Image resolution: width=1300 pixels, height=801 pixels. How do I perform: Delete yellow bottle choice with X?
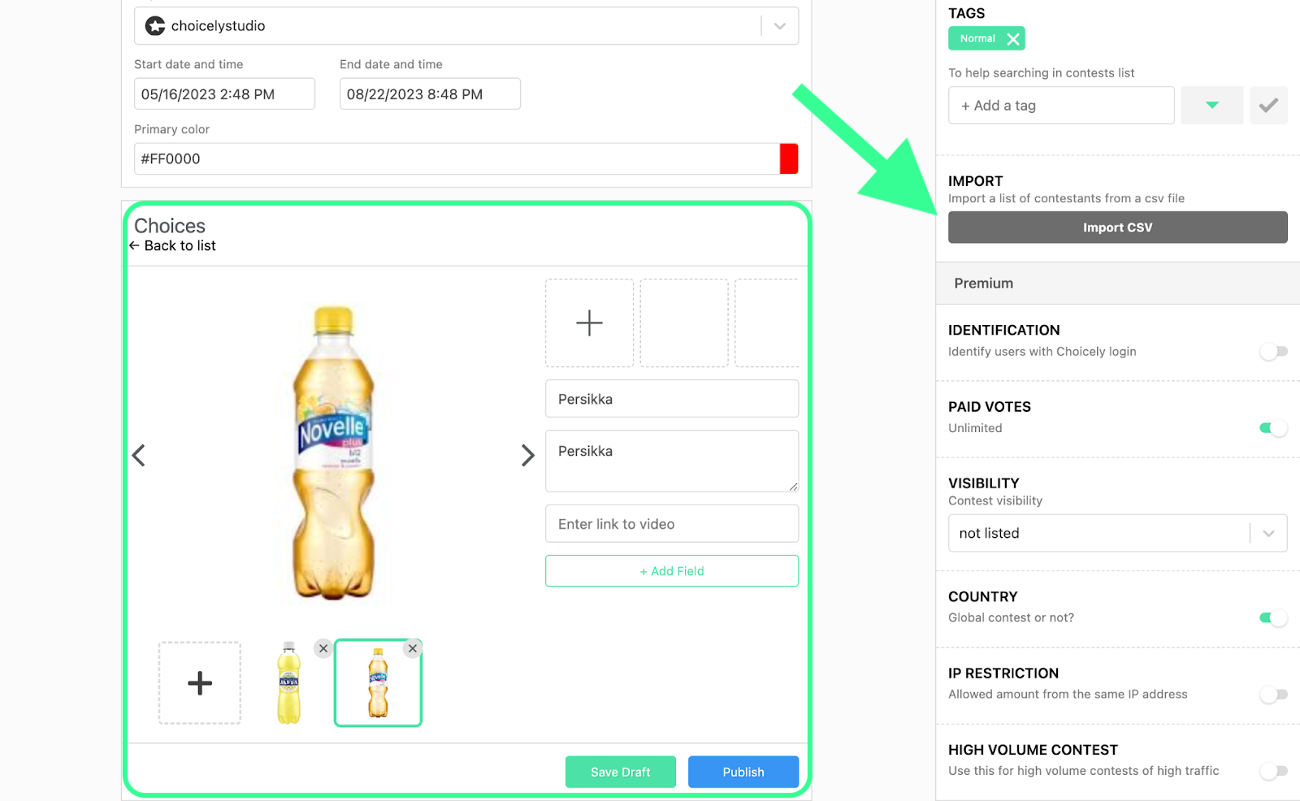pyautogui.click(x=323, y=648)
